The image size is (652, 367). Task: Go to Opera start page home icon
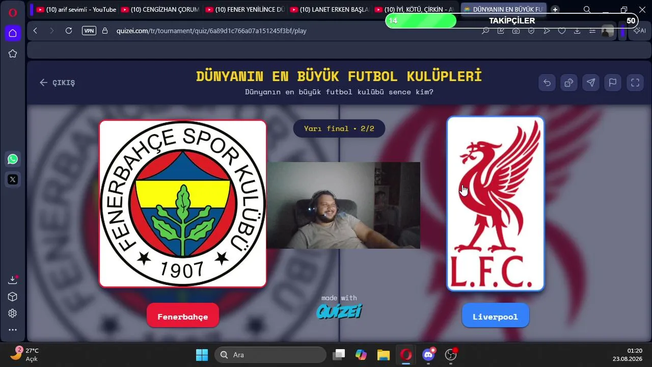click(x=13, y=33)
